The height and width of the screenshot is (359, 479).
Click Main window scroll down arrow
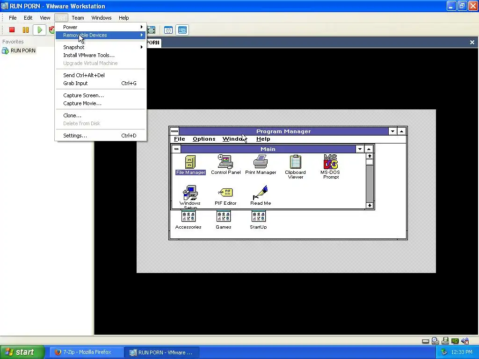click(x=370, y=206)
